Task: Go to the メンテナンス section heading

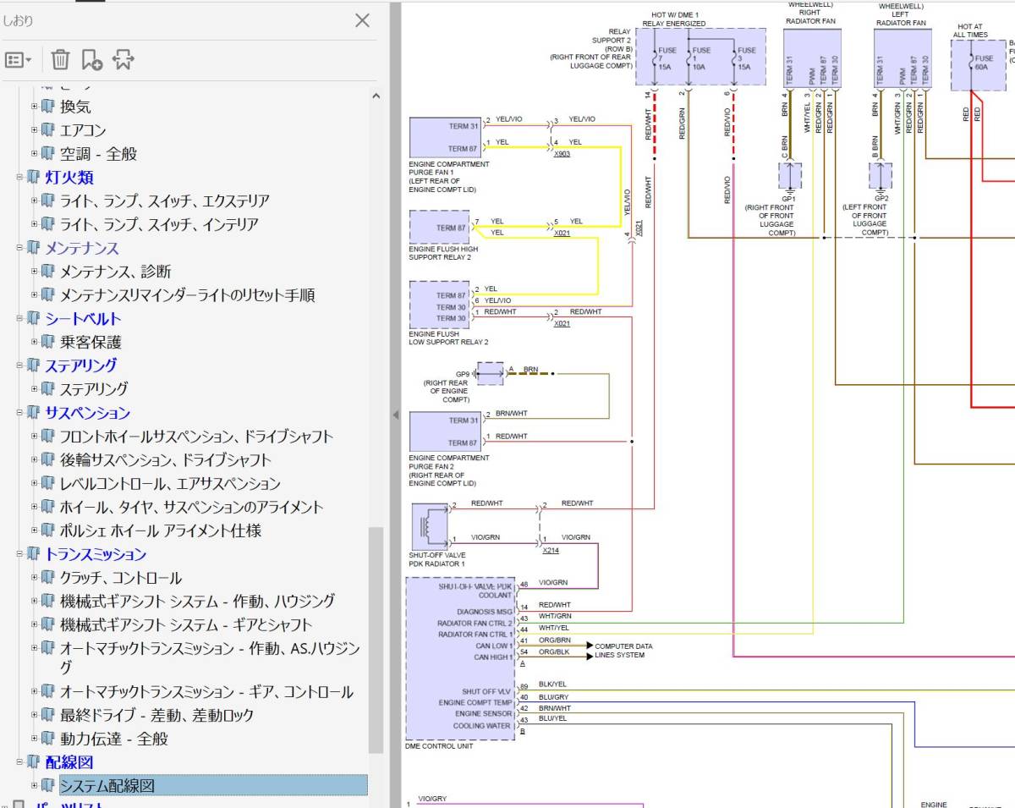Action: coord(82,248)
